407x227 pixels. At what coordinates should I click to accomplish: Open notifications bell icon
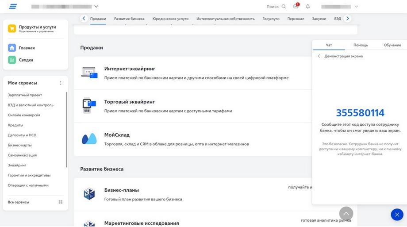point(308,7)
